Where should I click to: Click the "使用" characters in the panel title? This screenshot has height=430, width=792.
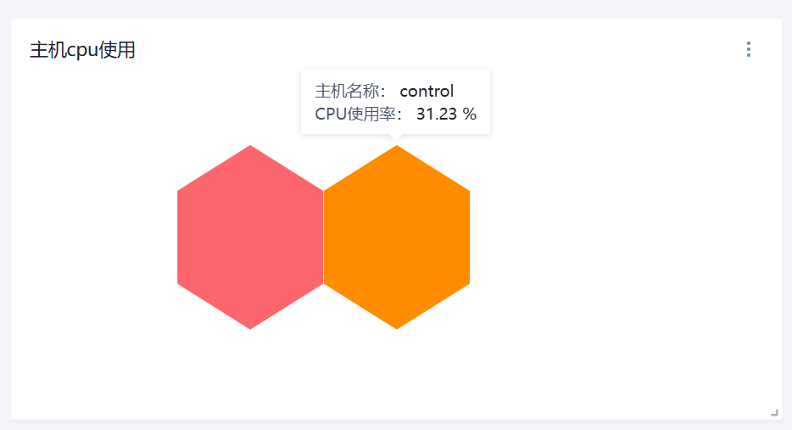coord(117,50)
